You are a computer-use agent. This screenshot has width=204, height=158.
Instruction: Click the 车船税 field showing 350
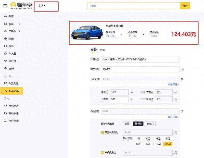coord(164,99)
